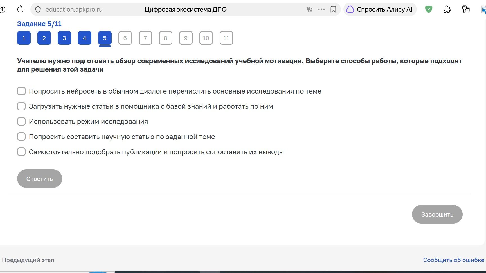Check 'Попросить нейросеть в обычном диалоге' option
This screenshot has width=486, height=273.
pos(21,91)
